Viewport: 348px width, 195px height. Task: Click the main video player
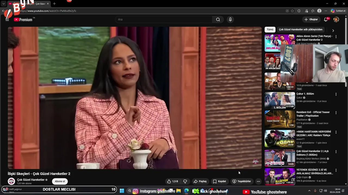135,98
